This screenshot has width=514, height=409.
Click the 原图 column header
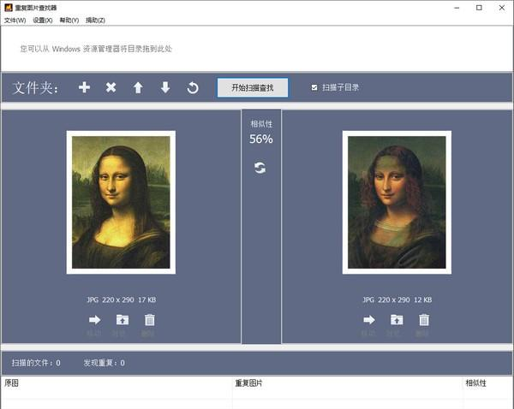point(117,383)
